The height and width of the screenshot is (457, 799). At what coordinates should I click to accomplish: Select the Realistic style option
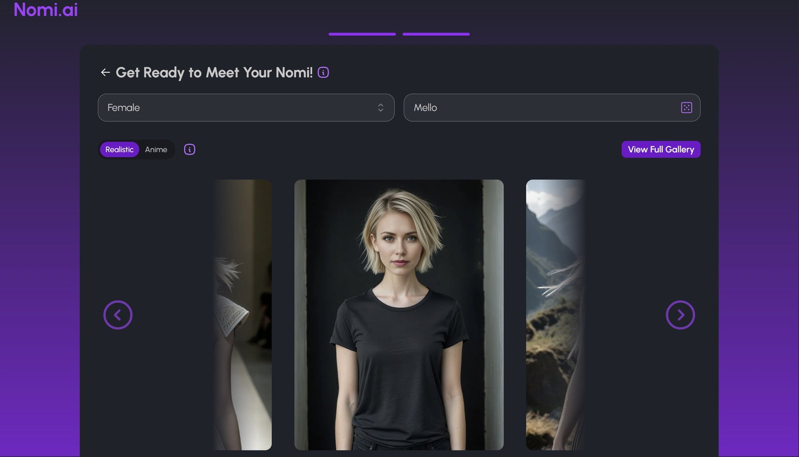[x=119, y=149]
